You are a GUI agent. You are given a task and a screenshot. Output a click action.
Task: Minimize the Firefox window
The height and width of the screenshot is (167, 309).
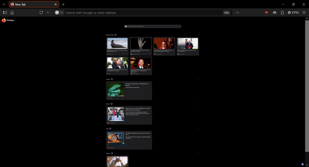283,4
